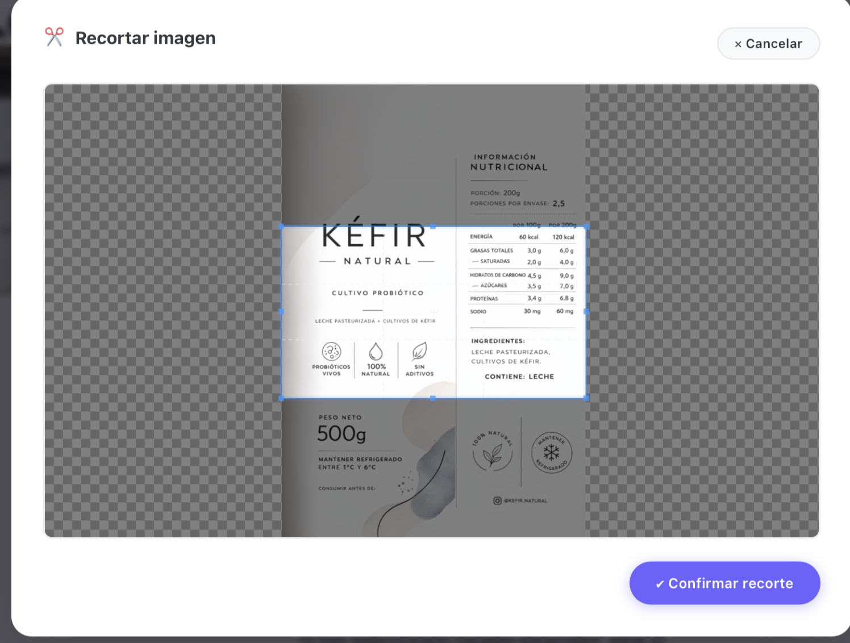Confirm the crop with Confirmar recorte

pyautogui.click(x=724, y=583)
